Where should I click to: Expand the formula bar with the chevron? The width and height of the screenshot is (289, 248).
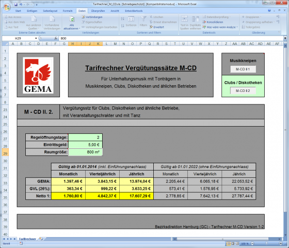coord(285,38)
